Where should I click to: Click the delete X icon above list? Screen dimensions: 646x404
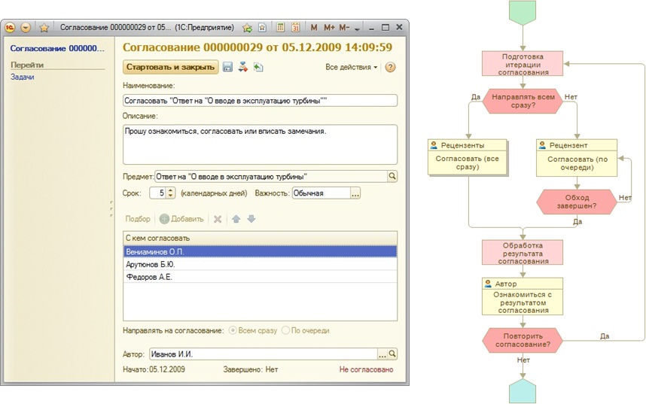tap(218, 219)
